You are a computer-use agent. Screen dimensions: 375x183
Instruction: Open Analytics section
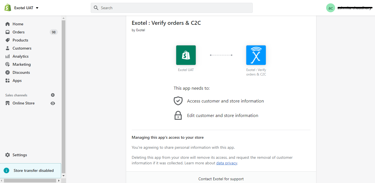point(21,56)
